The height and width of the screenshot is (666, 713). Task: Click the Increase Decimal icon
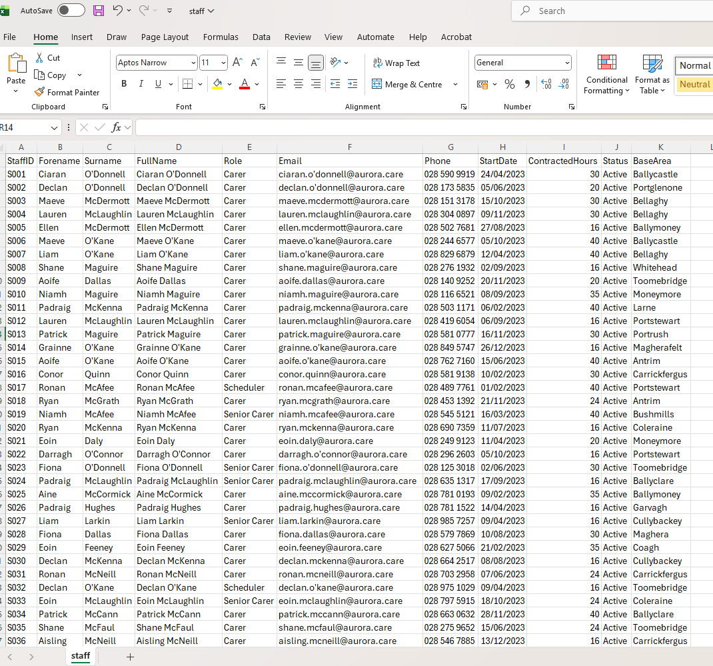click(x=546, y=85)
